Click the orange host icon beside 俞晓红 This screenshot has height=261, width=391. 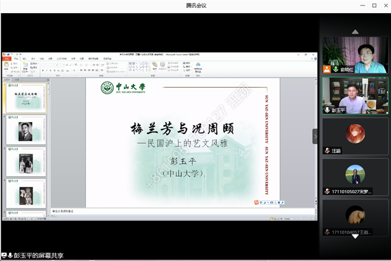click(326, 69)
